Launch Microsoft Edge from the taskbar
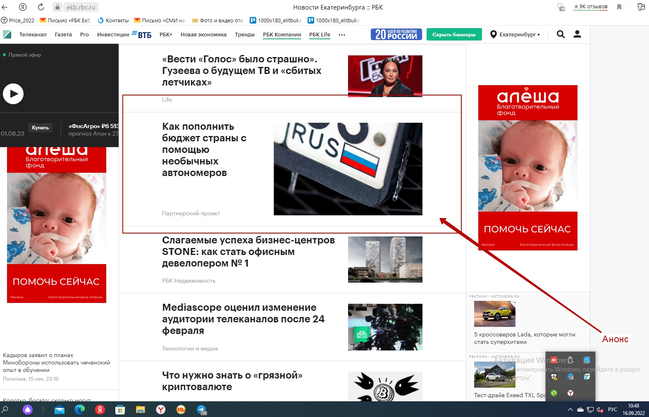The width and height of the screenshot is (649, 417). coord(79,410)
